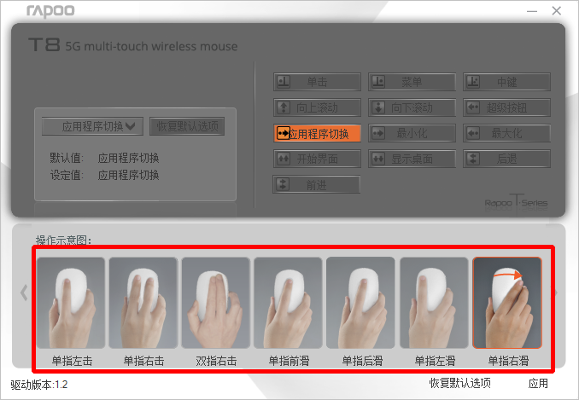
Task: Choose the 最小化 minimize function button
Action: (412, 133)
